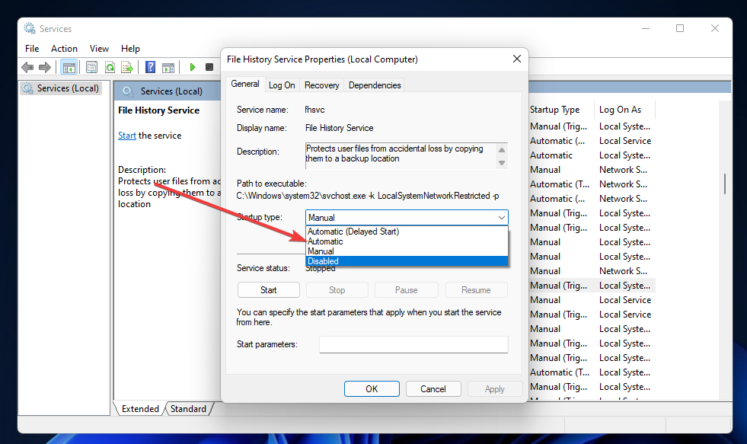Choose Automatic (Delayed Start) option
The width and height of the screenshot is (747, 444).
(x=407, y=232)
